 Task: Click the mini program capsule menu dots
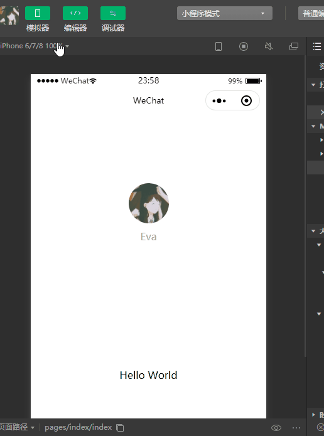[219, 100]
